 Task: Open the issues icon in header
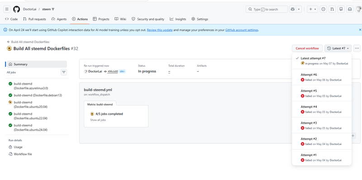(x=323, y=9)
